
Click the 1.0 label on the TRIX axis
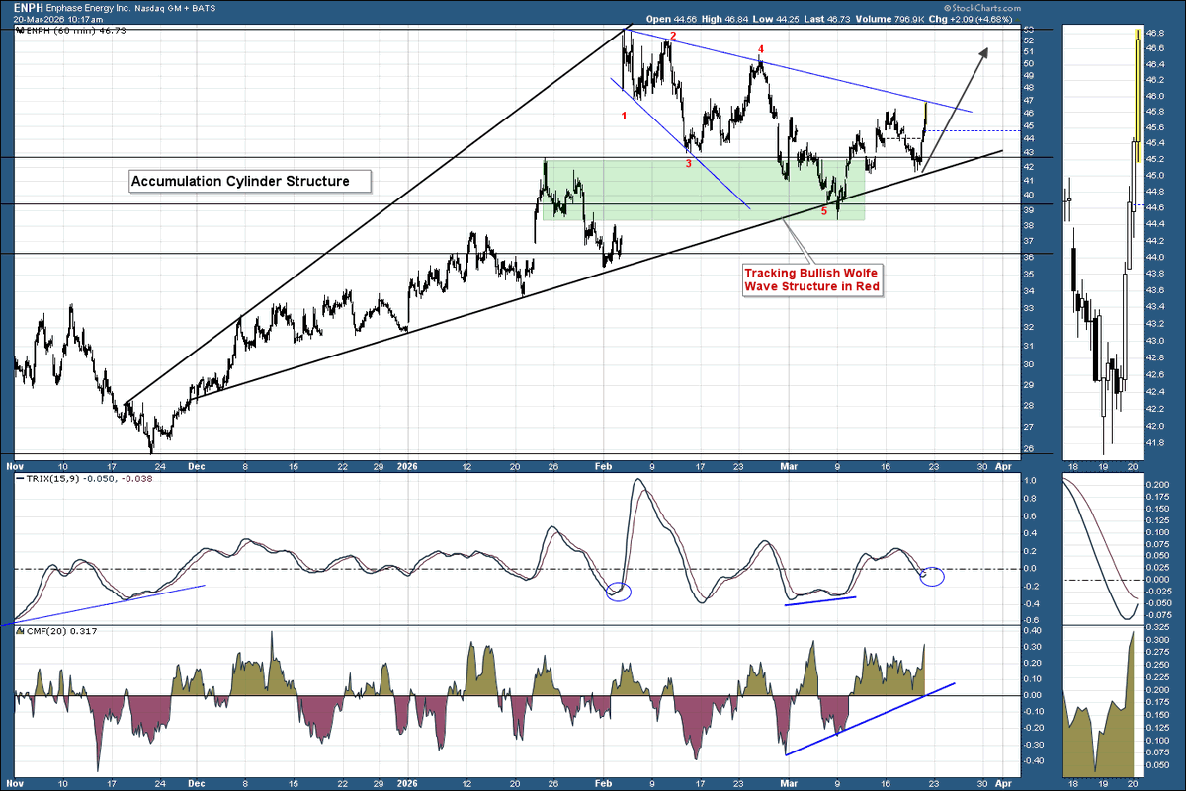pos(1029,481)
